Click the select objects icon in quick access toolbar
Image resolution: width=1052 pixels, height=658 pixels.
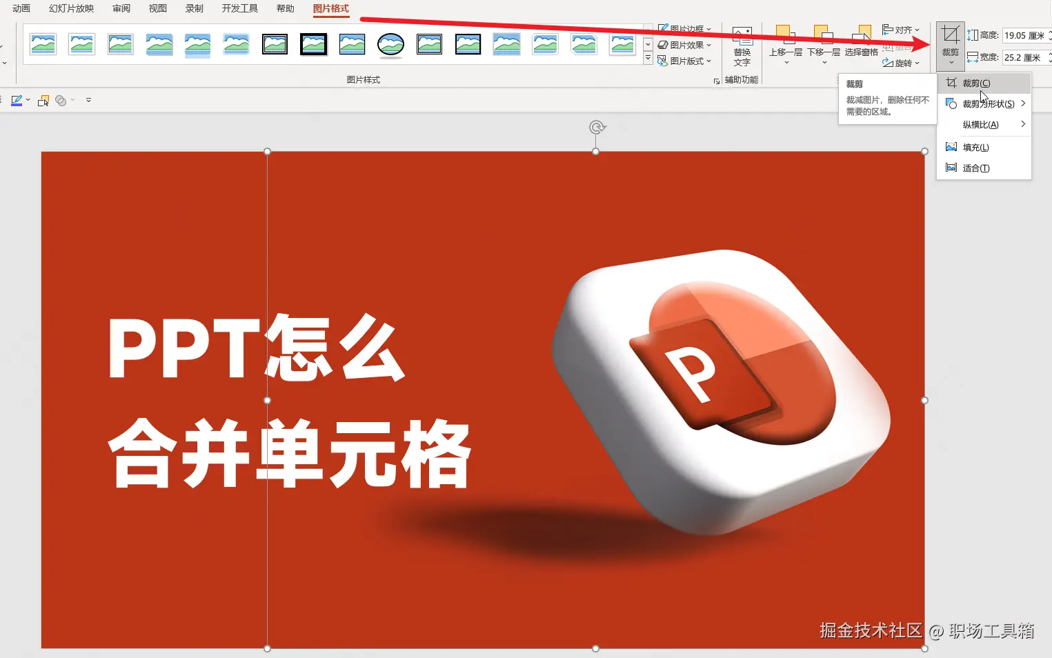point(43,101)
